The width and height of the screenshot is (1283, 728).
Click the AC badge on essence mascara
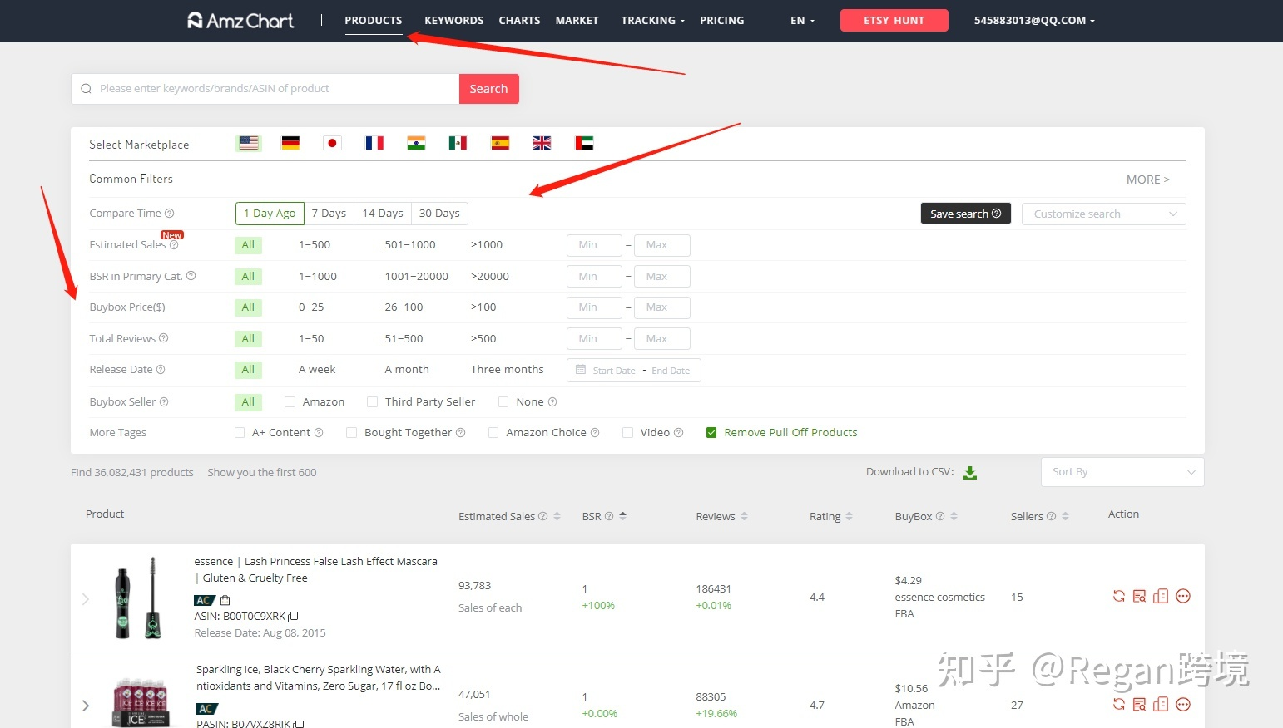pyautogui.click(x=204, y=600)
